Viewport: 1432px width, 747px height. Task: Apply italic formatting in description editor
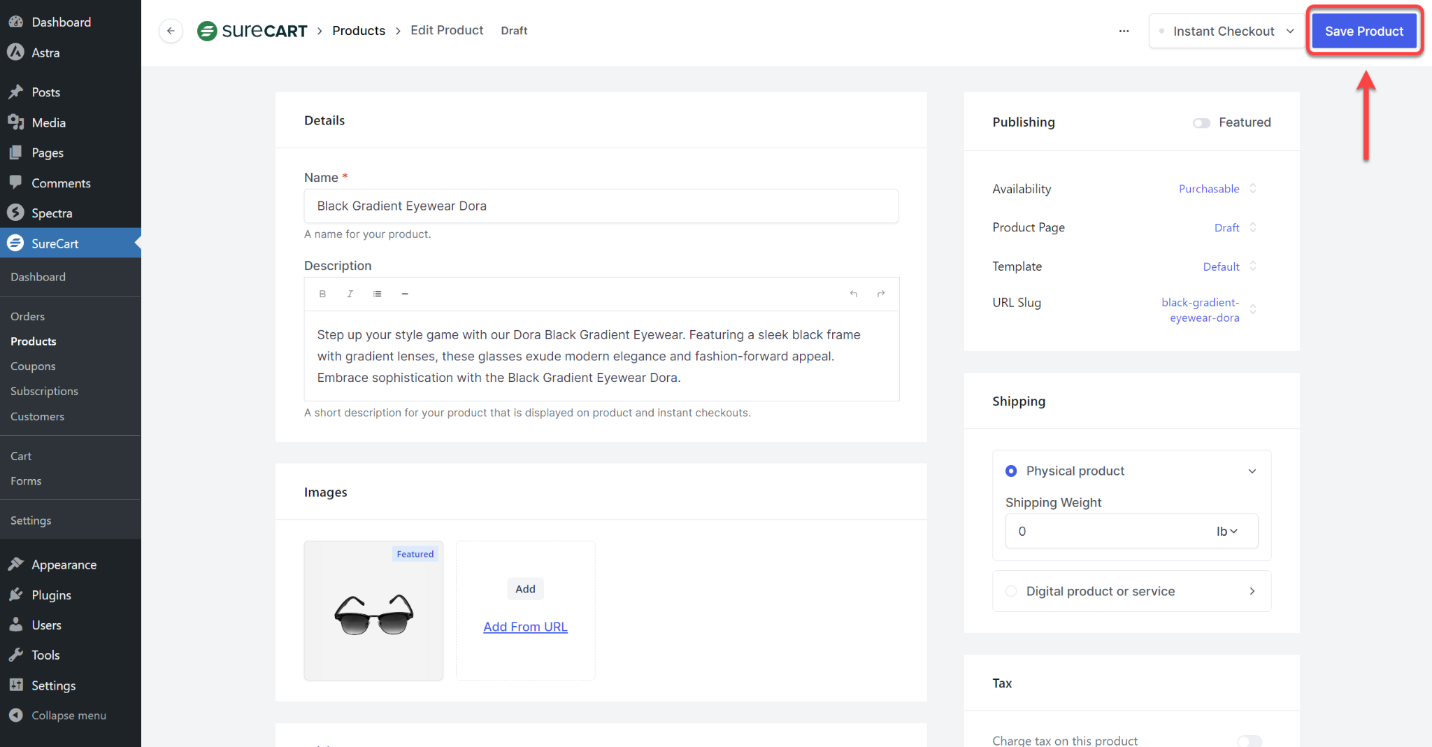(350, 294)
